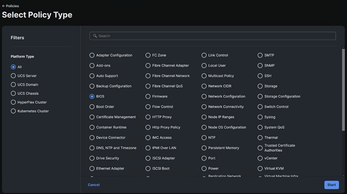Click the policy list vertical scrollbar
The image size is (347, 194).
pos(343,90)
